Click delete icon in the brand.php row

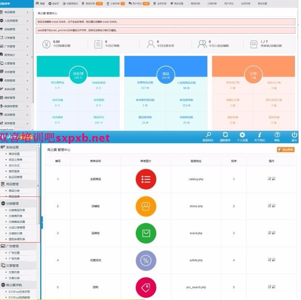pyautogui.click(x=274, y=233)
